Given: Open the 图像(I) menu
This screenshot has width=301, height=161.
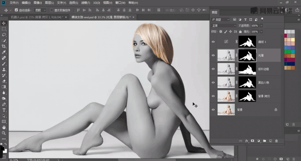Looking at the screenshot, I should click(38, 3).
